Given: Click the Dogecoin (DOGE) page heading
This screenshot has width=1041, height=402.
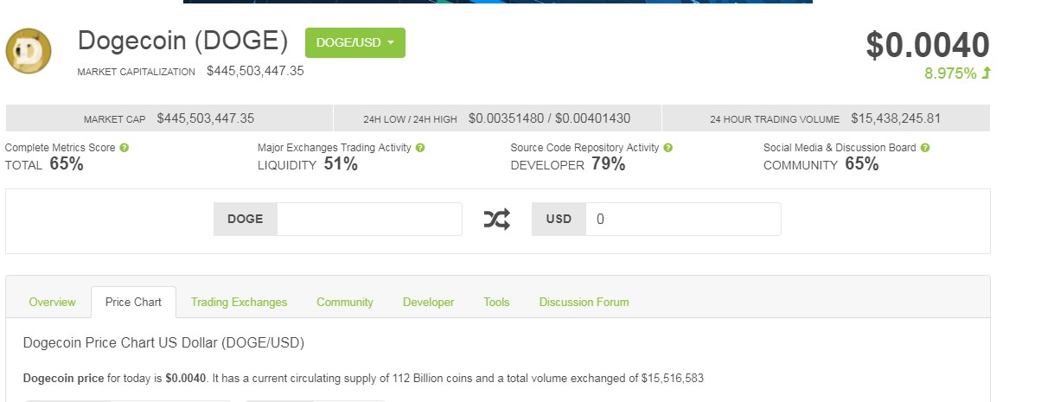Looking at the screenshot, I should click(182, 41).
